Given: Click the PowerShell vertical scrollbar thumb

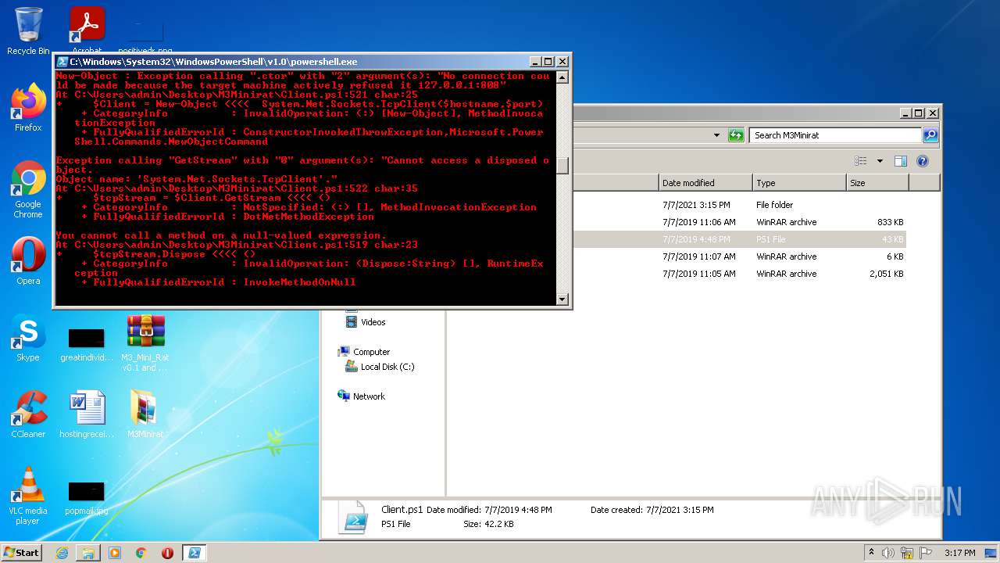Looking at the screenshot, I should pyautogui.click(x=562, y=165).
